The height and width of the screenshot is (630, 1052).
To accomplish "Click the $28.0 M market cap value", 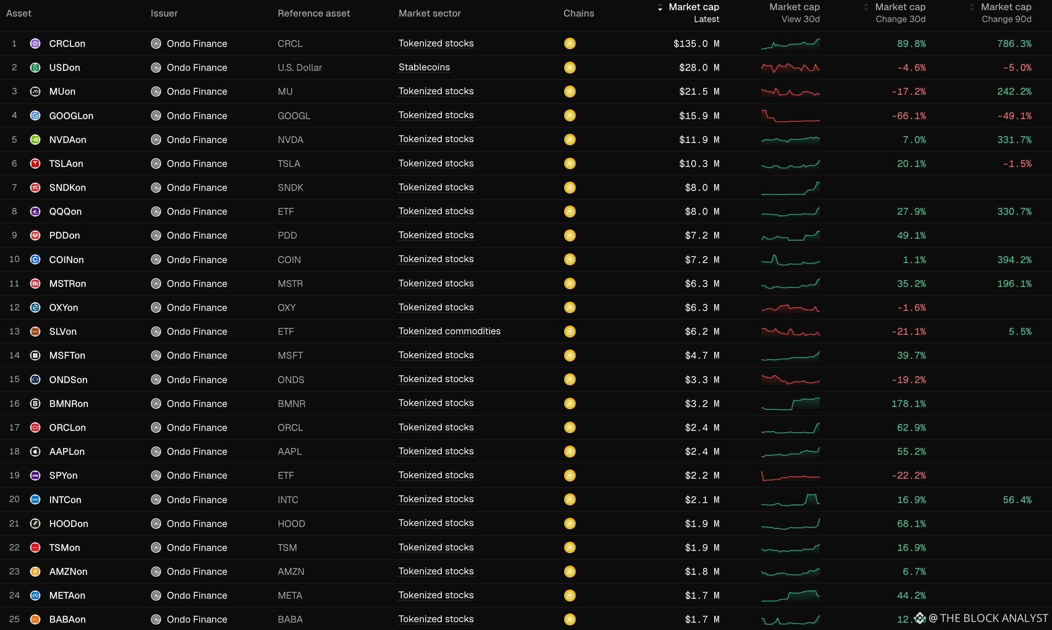I will click(699, 68).
